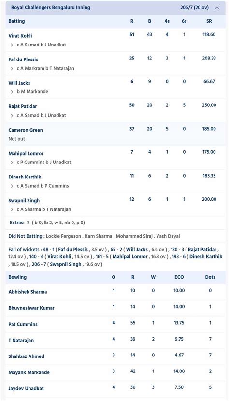
Task: Click T Natarajan in bowling table
Action: click(21, 340)
